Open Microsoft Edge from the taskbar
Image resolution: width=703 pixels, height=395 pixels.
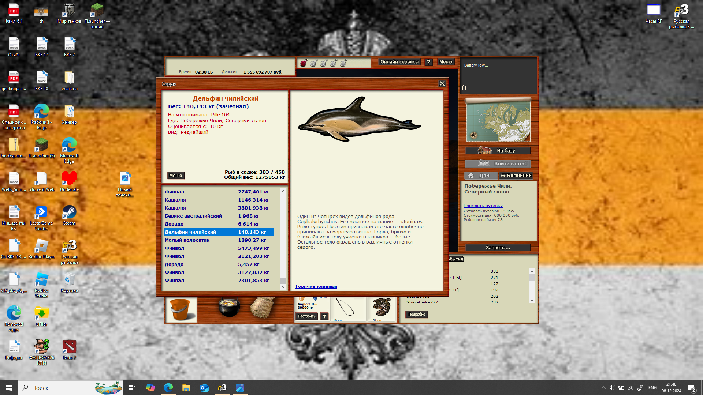click(x=168, y=388)
